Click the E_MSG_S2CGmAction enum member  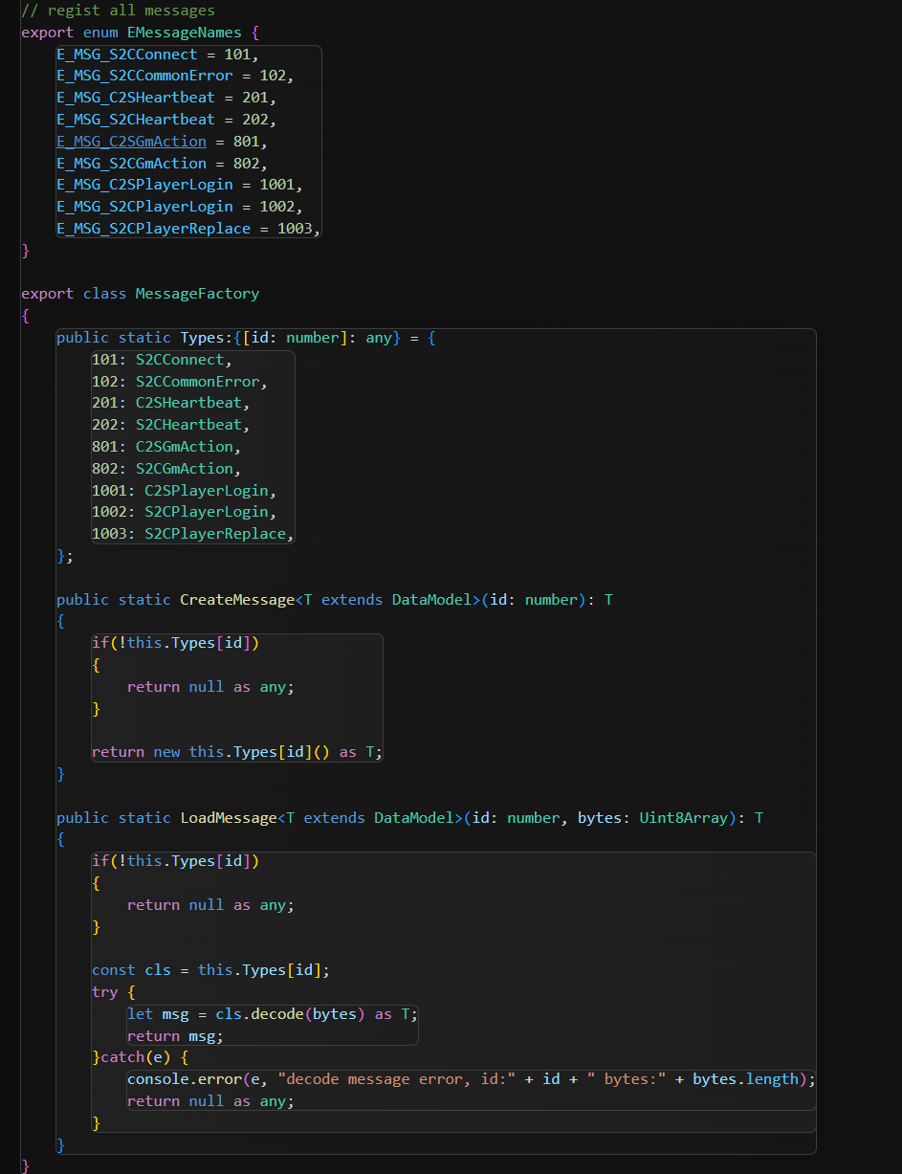(131, 163)
